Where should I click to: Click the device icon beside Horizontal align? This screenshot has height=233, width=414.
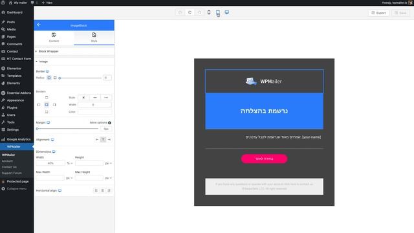[60, 190]
